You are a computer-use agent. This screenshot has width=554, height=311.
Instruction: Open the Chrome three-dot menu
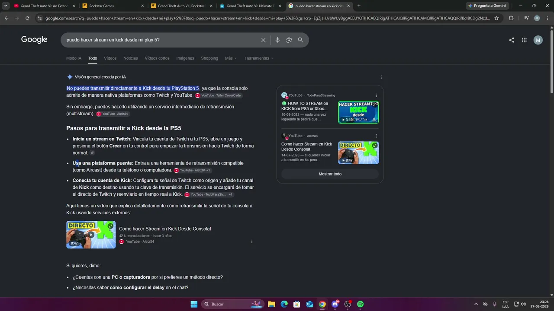[547, 18]
